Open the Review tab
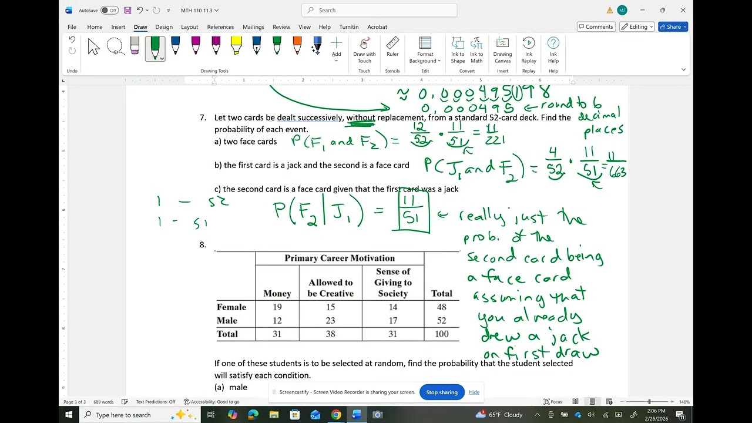Screen dimensions: 752x423 [281, 27]
